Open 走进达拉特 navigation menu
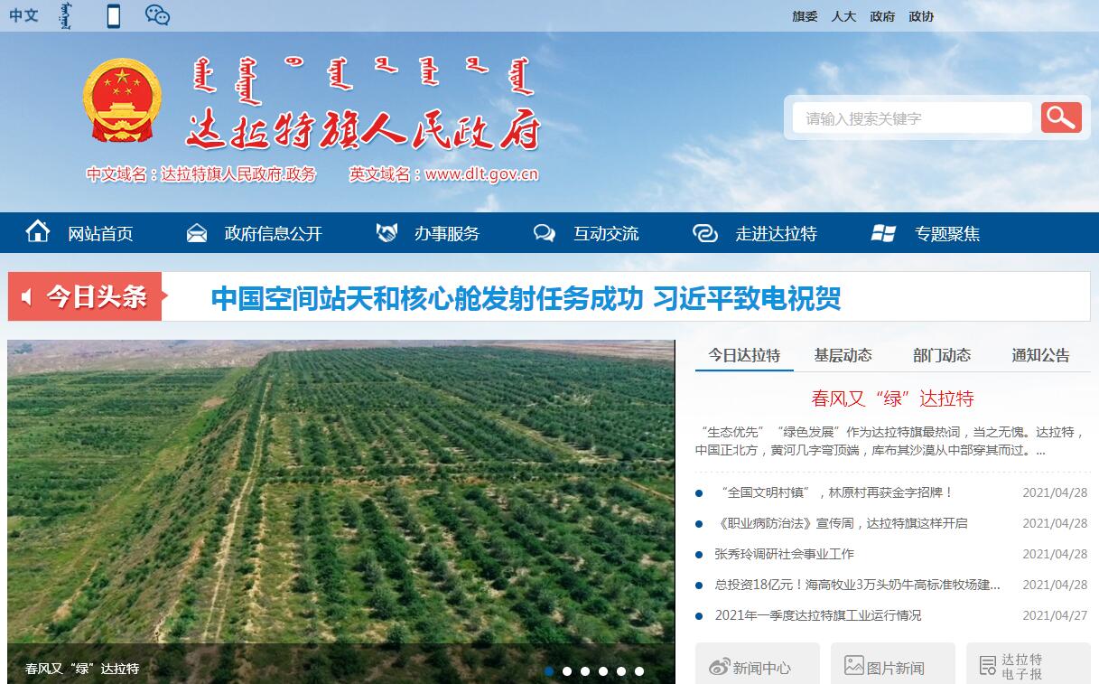Viewport: 1099px width, 684px height. pyautogui.click(x=775, y=234)
